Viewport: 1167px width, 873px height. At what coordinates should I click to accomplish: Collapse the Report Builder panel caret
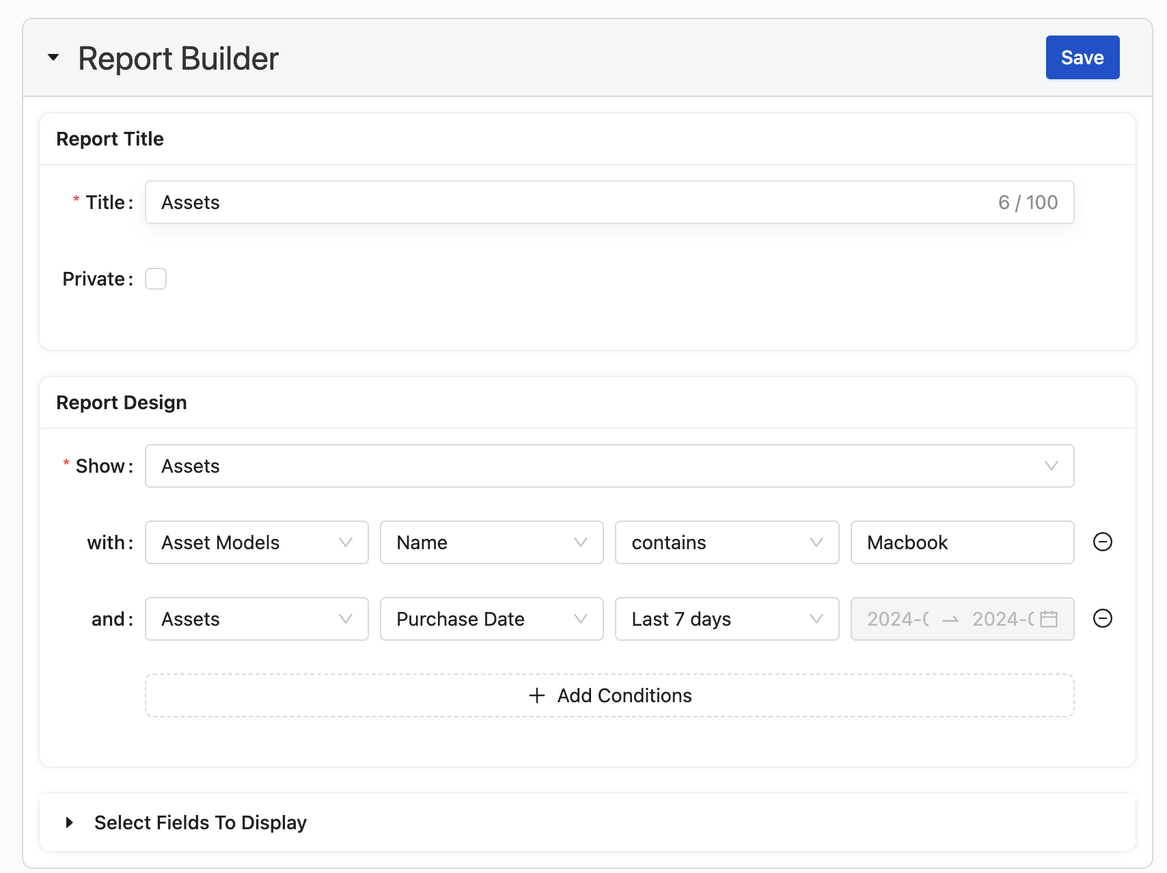[53, 58]
